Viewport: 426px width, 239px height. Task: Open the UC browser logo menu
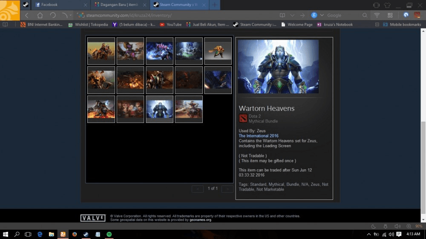click(x=10, y=10)
